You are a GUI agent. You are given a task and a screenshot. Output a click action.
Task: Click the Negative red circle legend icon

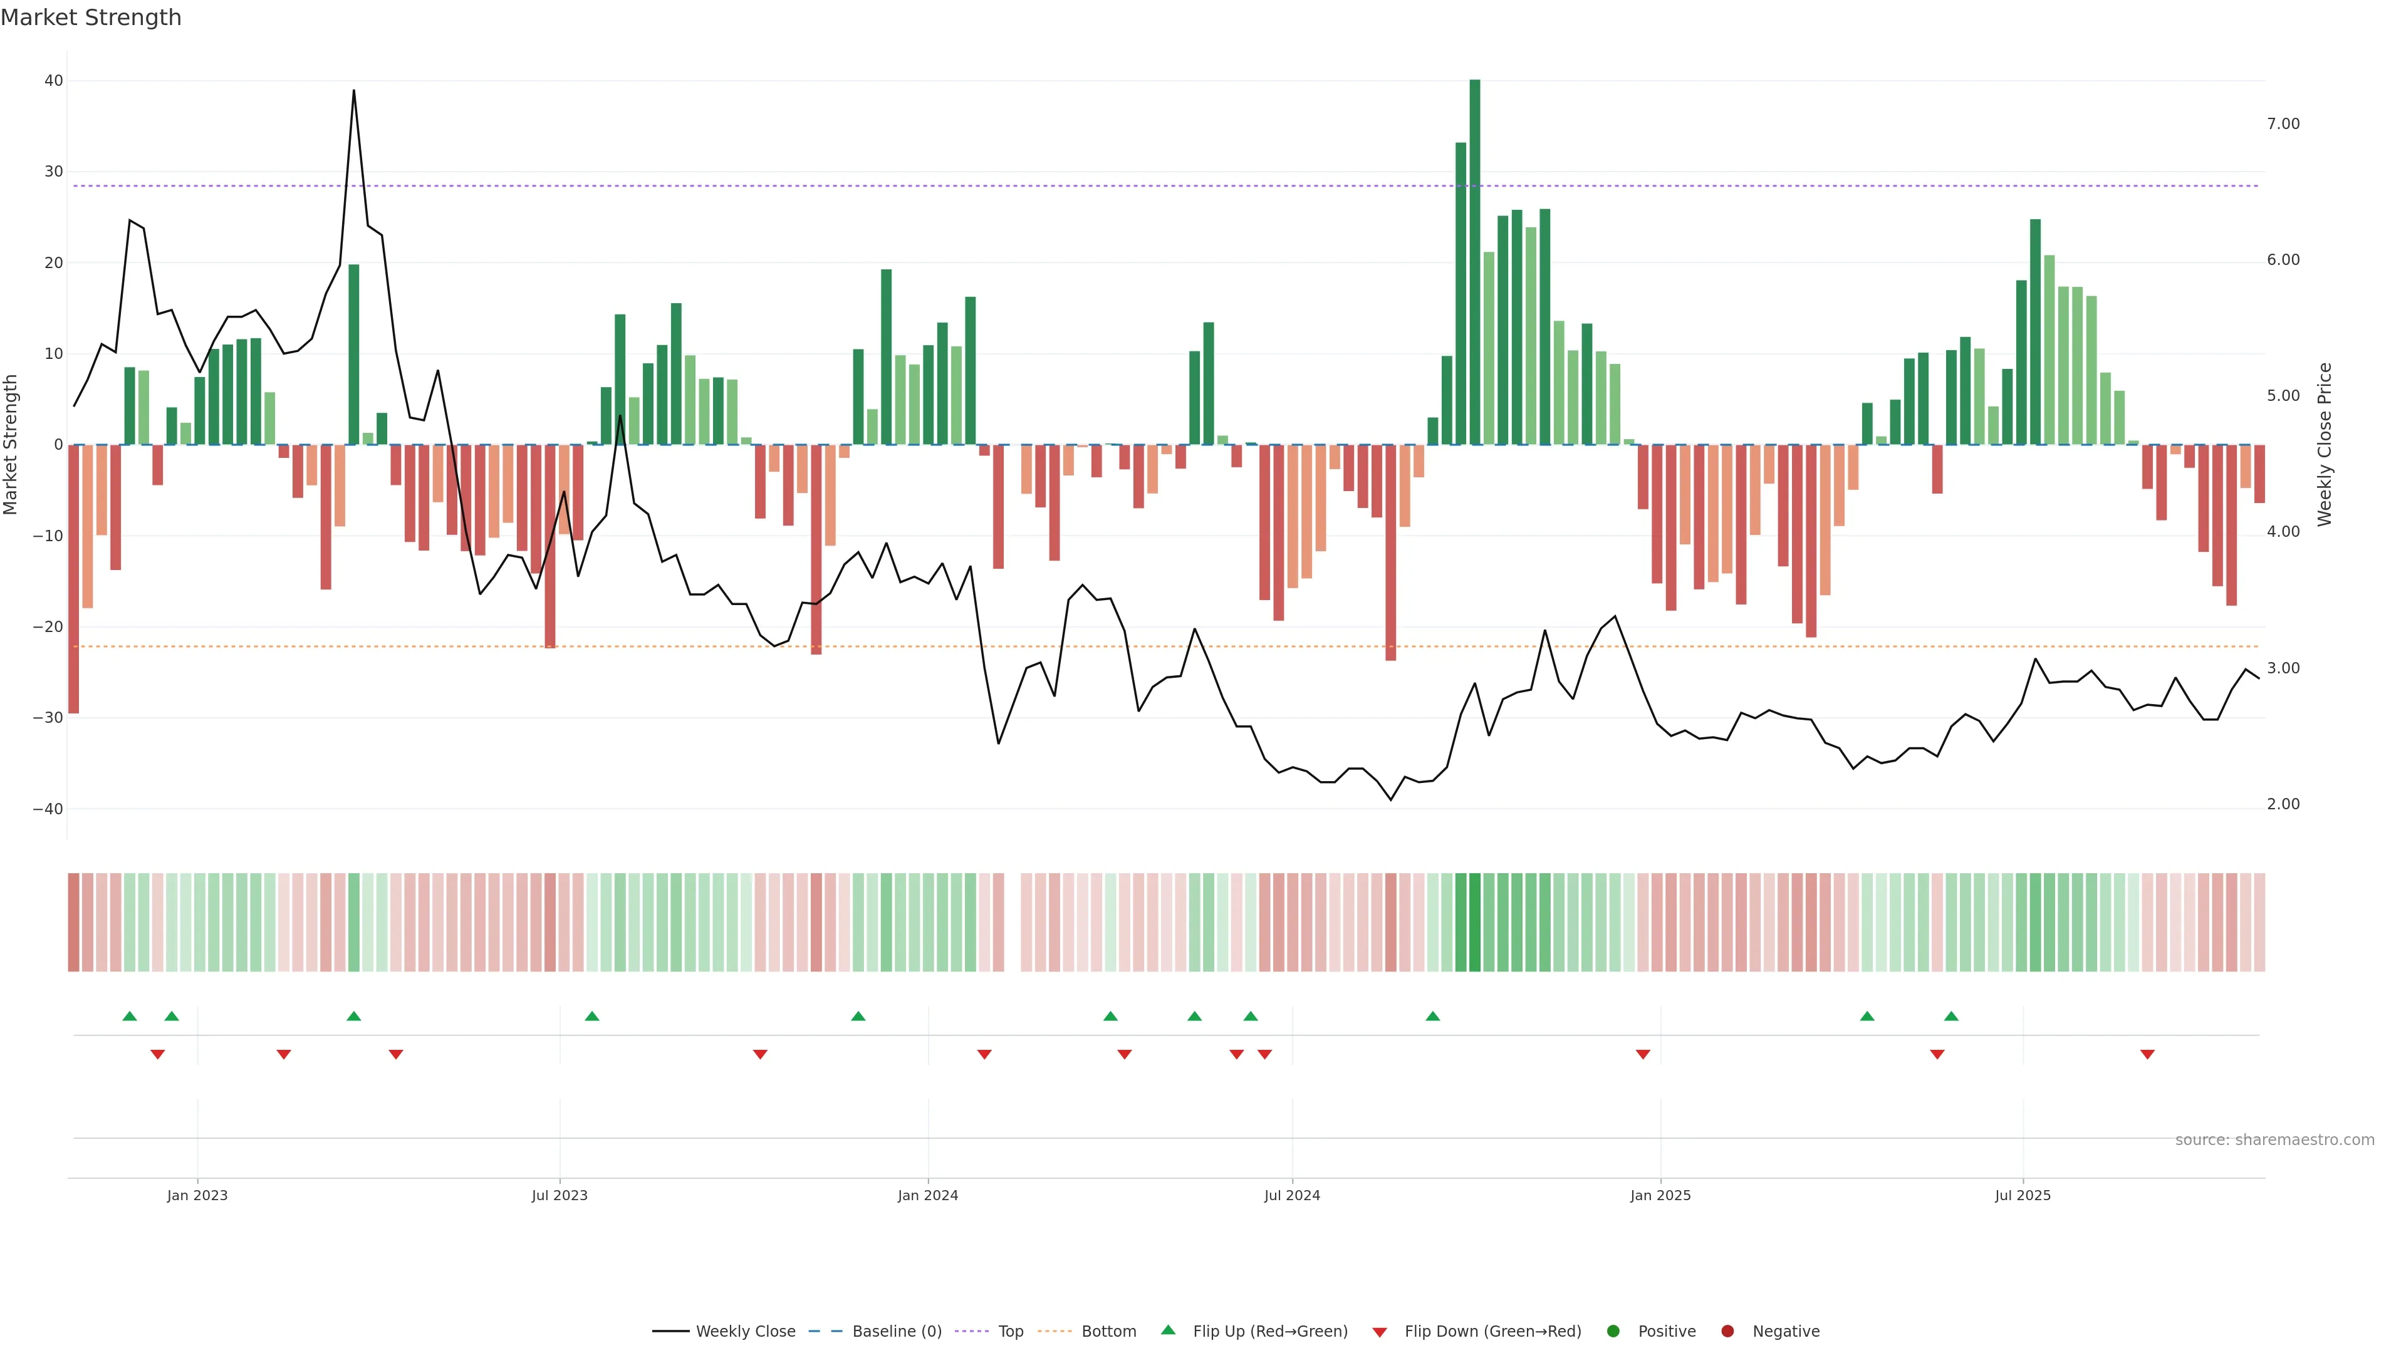1727,1332
